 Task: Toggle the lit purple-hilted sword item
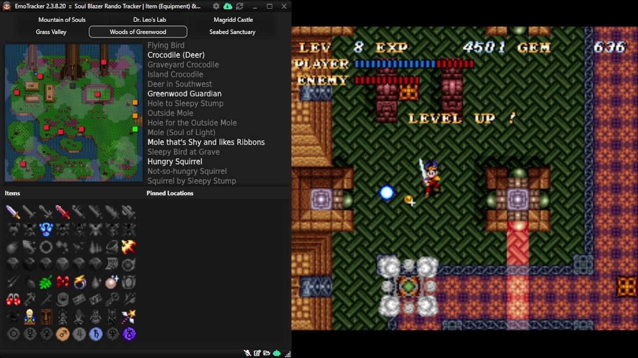coord(13,212)
